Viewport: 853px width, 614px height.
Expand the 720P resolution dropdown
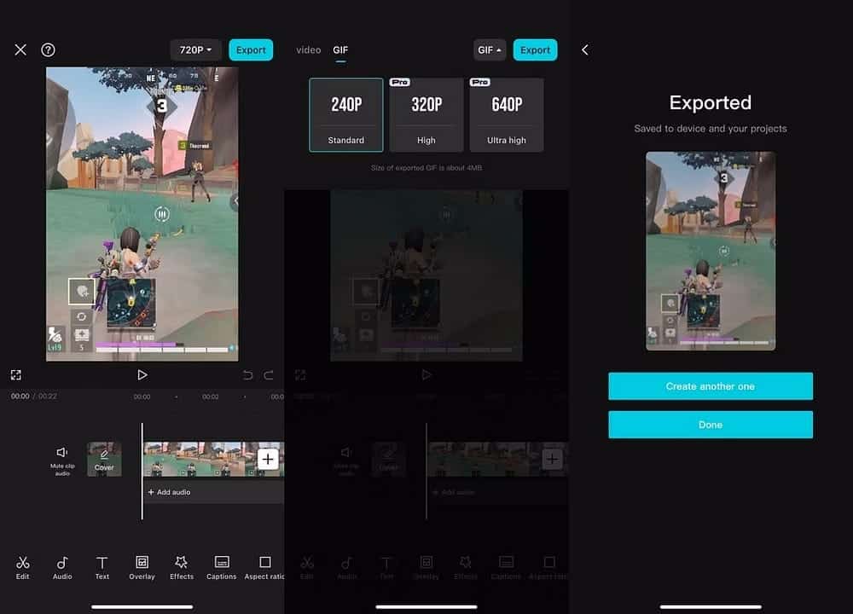click(195, 50)
